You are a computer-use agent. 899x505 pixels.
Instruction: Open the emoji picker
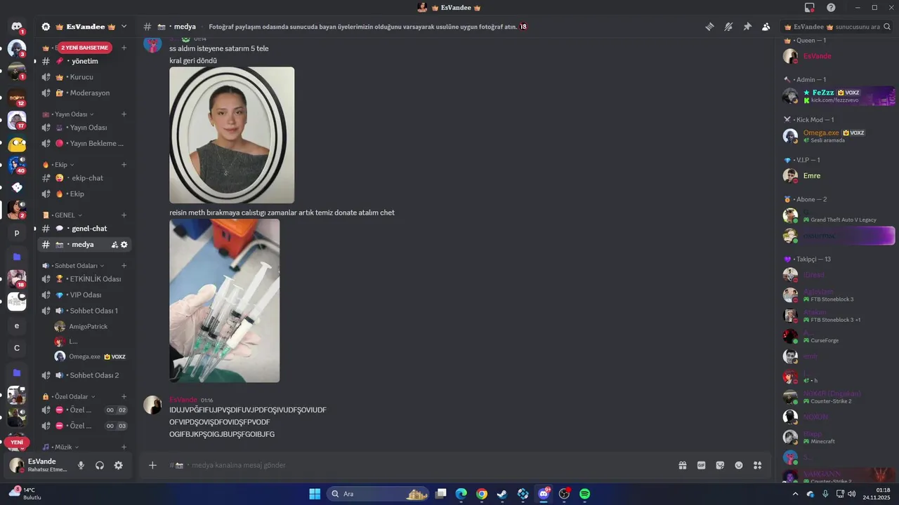739,465
